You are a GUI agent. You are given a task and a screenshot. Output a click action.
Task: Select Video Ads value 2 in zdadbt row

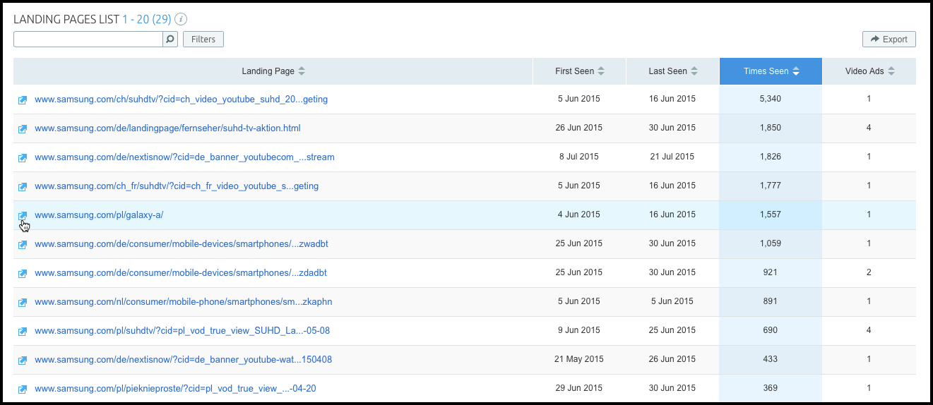coord(869,272)
